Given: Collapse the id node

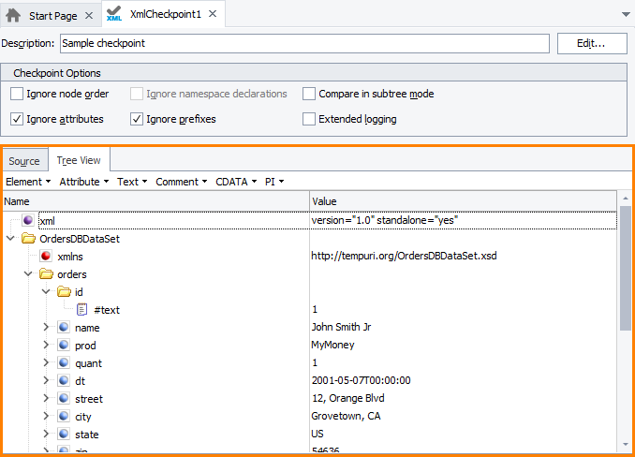Looking at the screenshot, I should 46,292.
